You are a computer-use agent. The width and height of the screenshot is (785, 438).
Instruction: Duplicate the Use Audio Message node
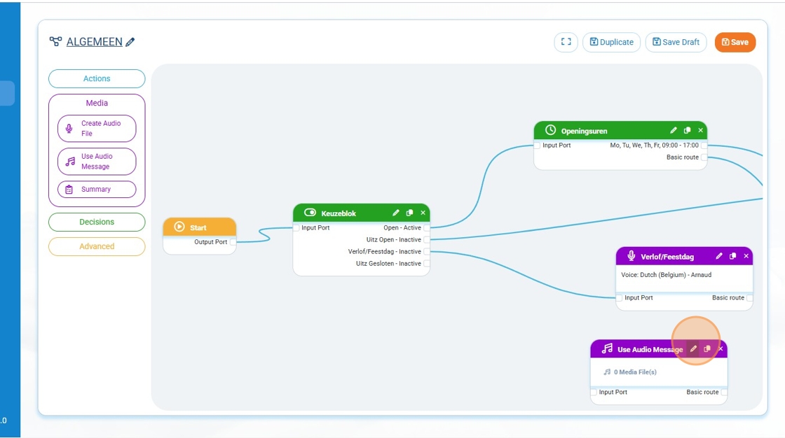(706, 349)
